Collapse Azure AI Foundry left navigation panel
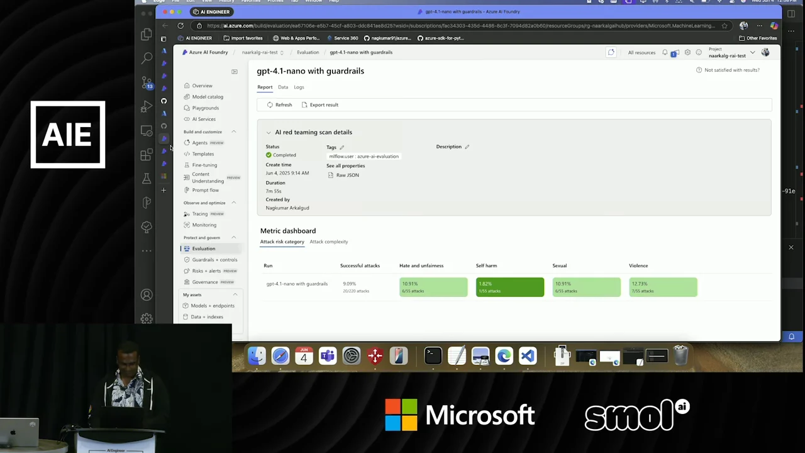Viewport: 805px width, 453px height. pos(235,72)
